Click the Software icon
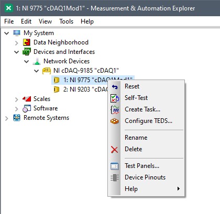This screenshot has width=220, height=214. (27, 108)
